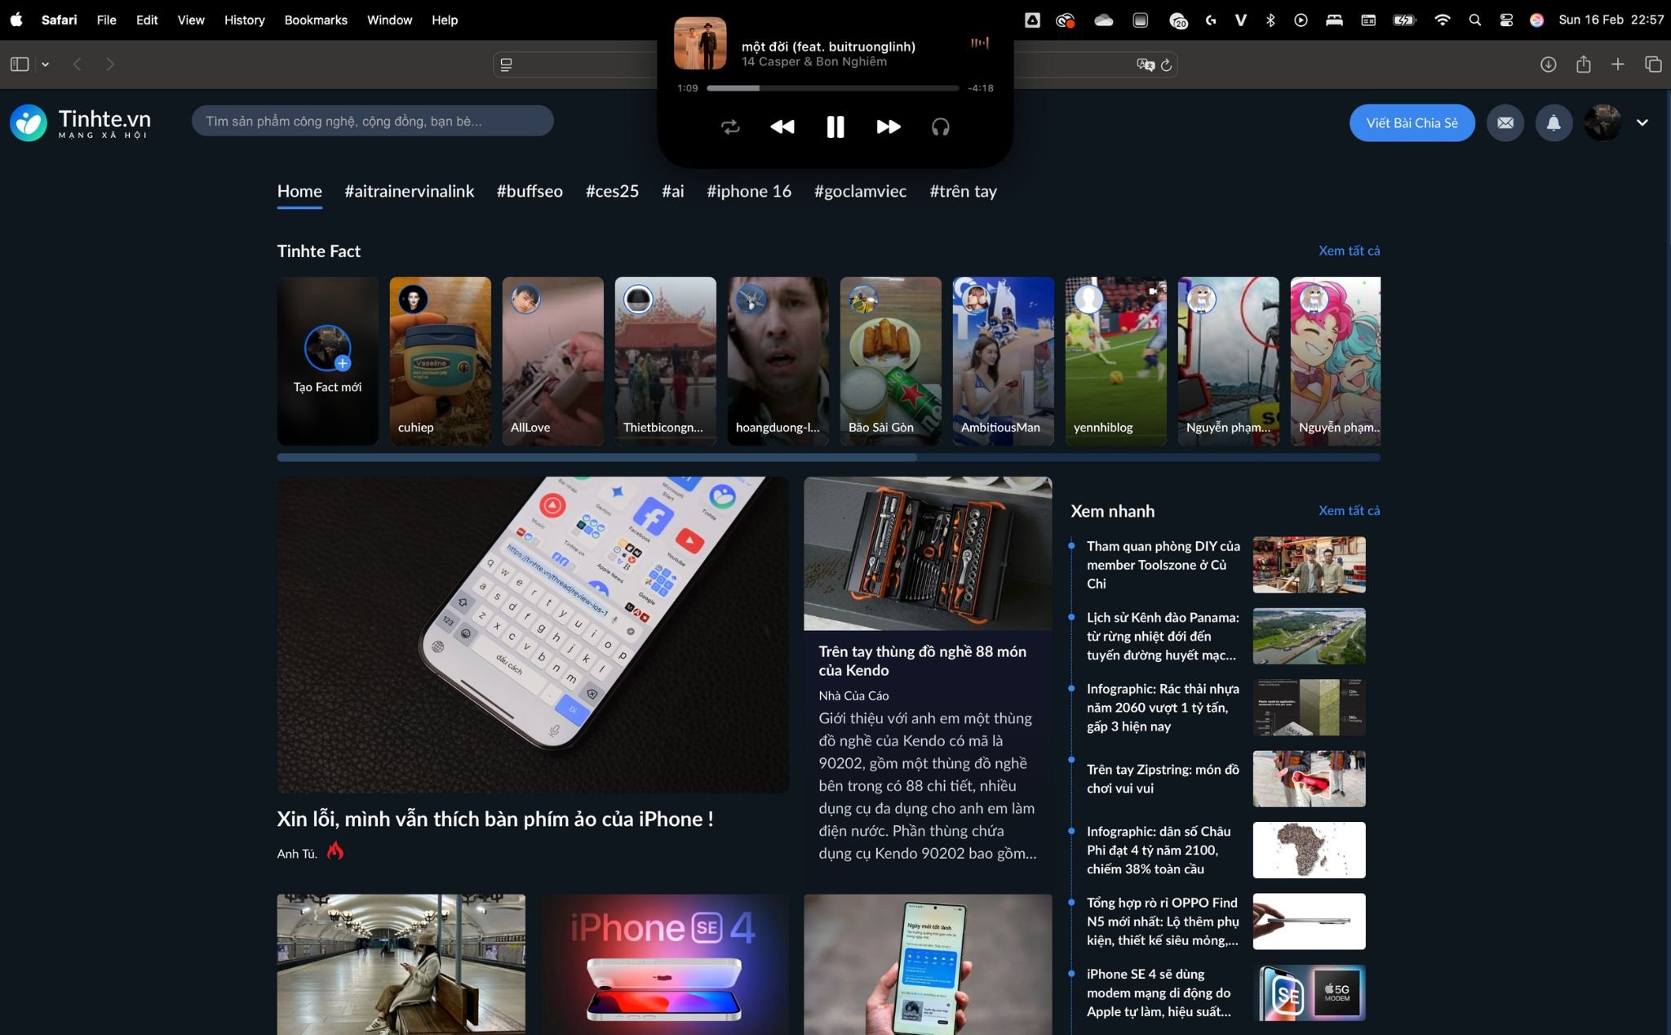
Task: Open the cuhiep Fact story
Action: pos(441,361)
